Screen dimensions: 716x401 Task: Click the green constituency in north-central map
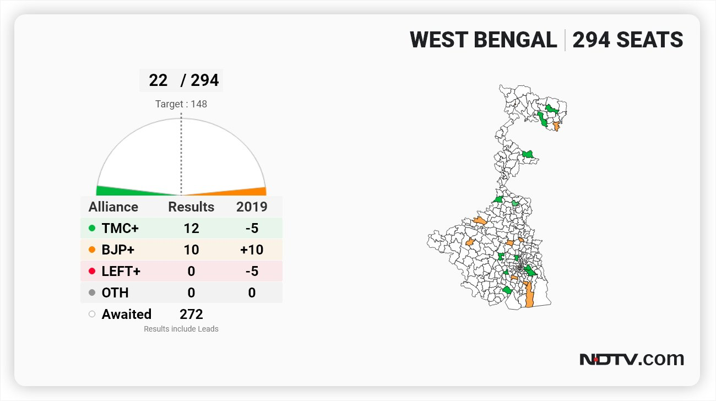click(529, 154)
